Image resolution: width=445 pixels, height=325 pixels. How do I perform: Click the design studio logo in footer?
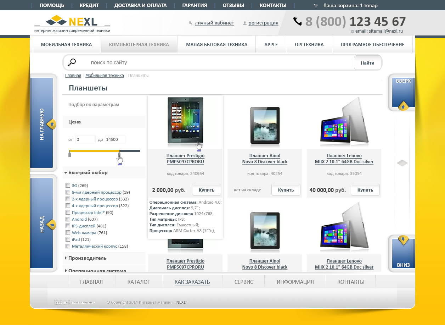[x=75, y=302]
